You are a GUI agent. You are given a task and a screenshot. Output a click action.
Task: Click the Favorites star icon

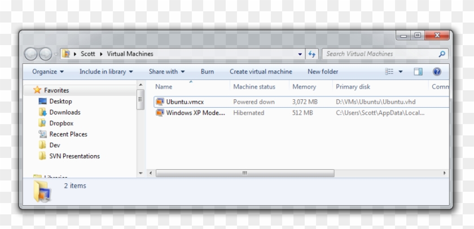point(37,90)
